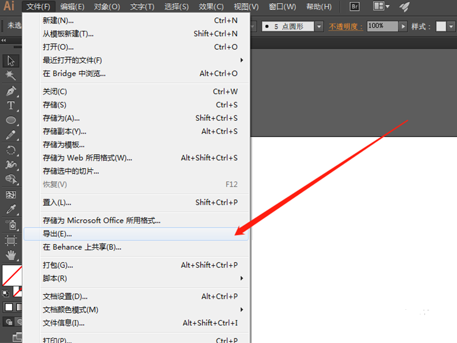The height and width of the screenshot is (343, 457).
Task: Select the Pencil tool
Action: click(11, 135)
